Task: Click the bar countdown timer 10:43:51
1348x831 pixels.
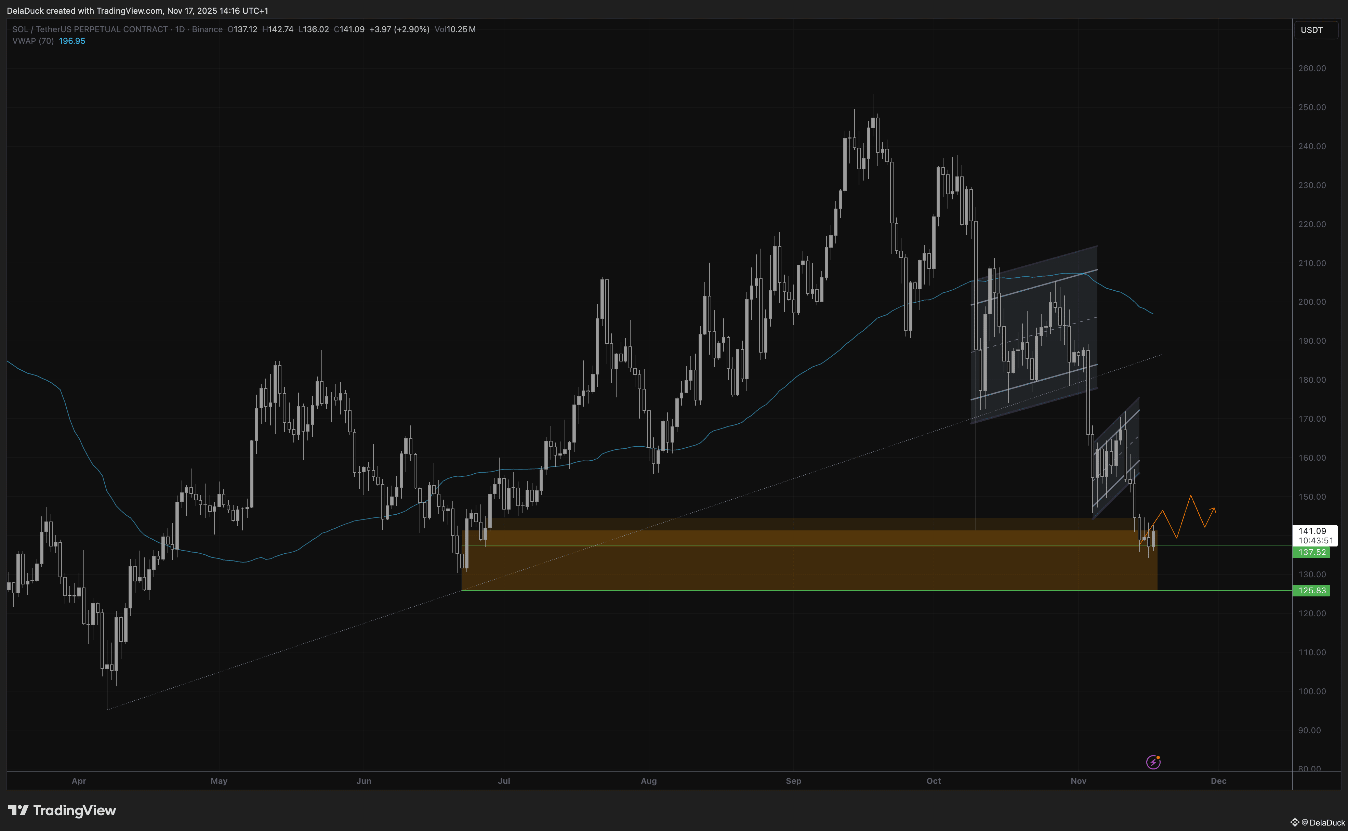Action: (1316, 541)
